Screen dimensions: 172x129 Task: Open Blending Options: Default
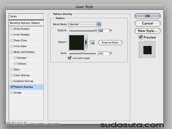coord(26,23)
